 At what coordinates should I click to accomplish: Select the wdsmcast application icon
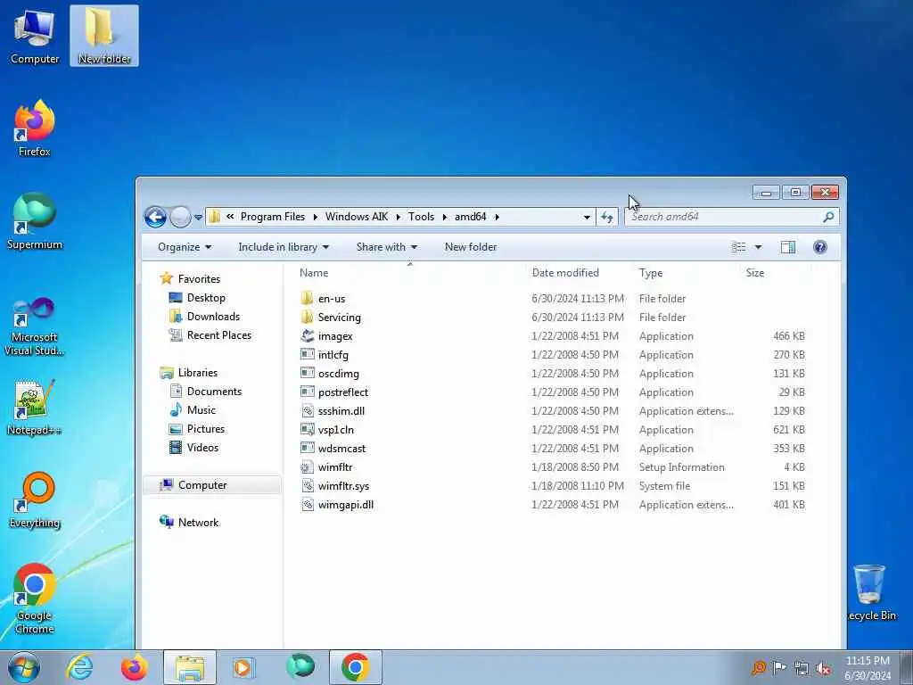[308, 448]
